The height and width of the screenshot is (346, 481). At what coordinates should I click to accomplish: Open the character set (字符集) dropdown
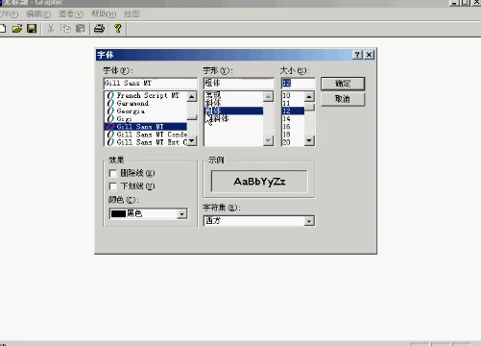tap(309, 221)
